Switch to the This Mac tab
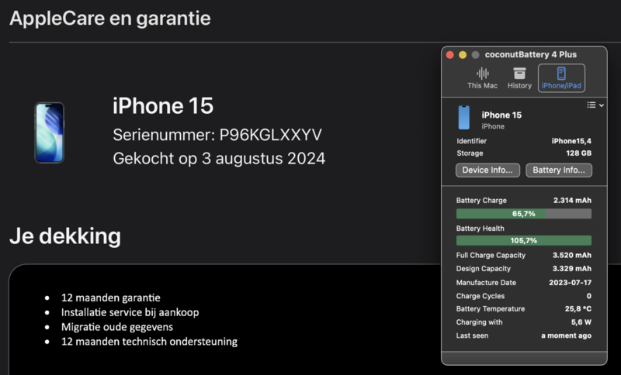The height and width of the screenshot is (375, 621). coord(482,78)
